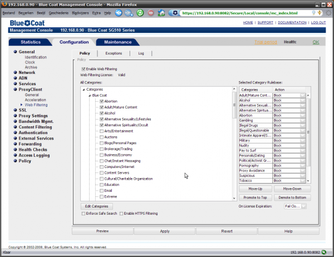Click the ADN section bullet icon
The height and width of the screenshot is (257, 334).
15,78
